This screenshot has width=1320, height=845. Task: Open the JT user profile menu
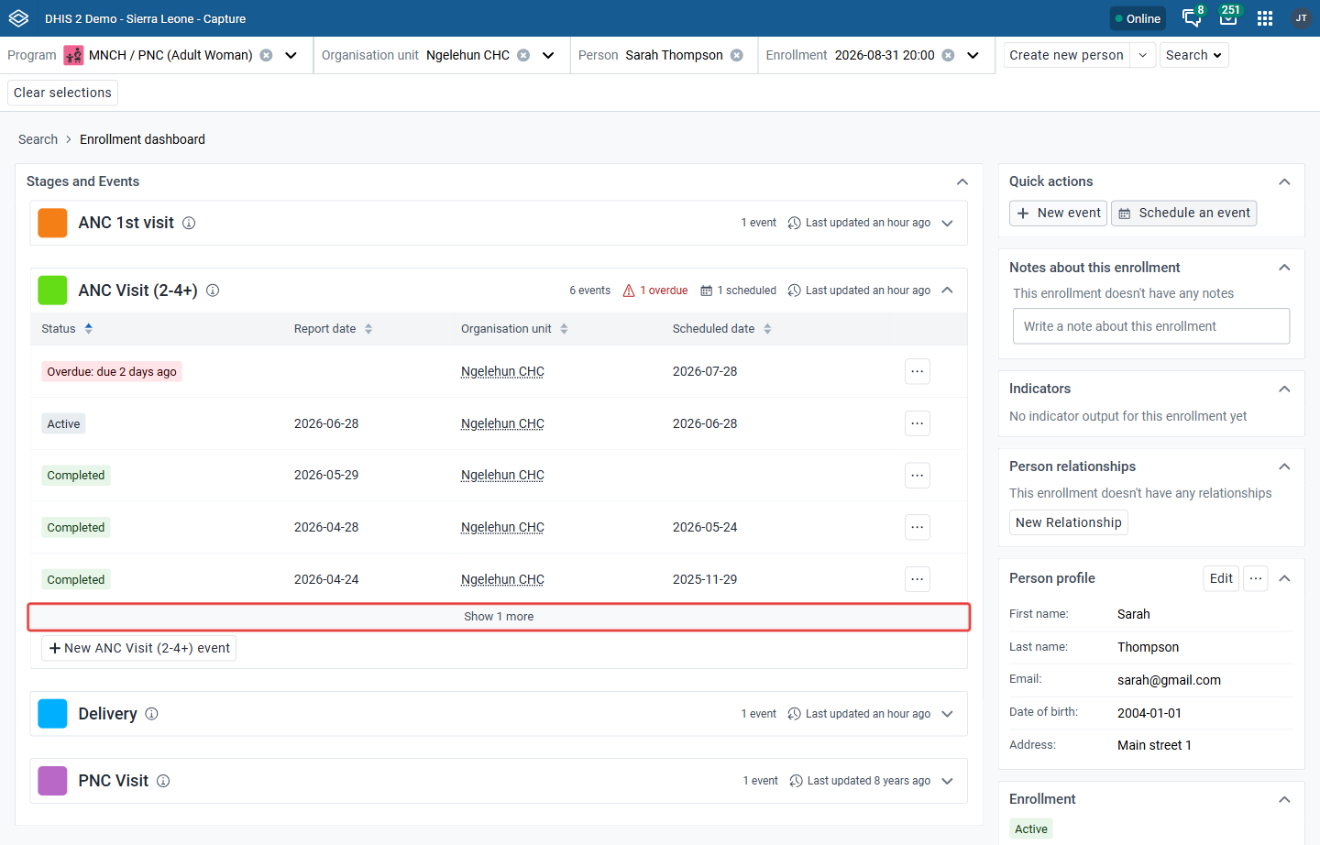(1301, 18)
